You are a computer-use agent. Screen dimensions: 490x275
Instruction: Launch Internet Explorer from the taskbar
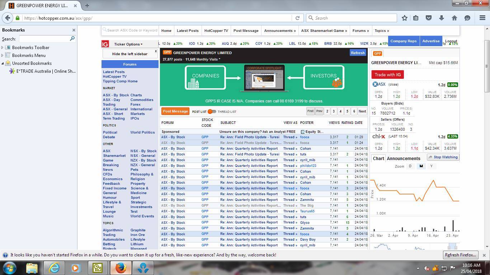point(54,268)
